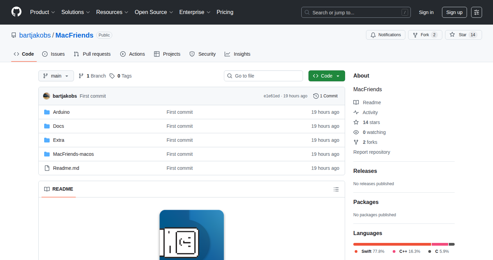The width and height of the screenshot is (493, 260).
Task: Fork the repository
Action: [x=425, y=35]
